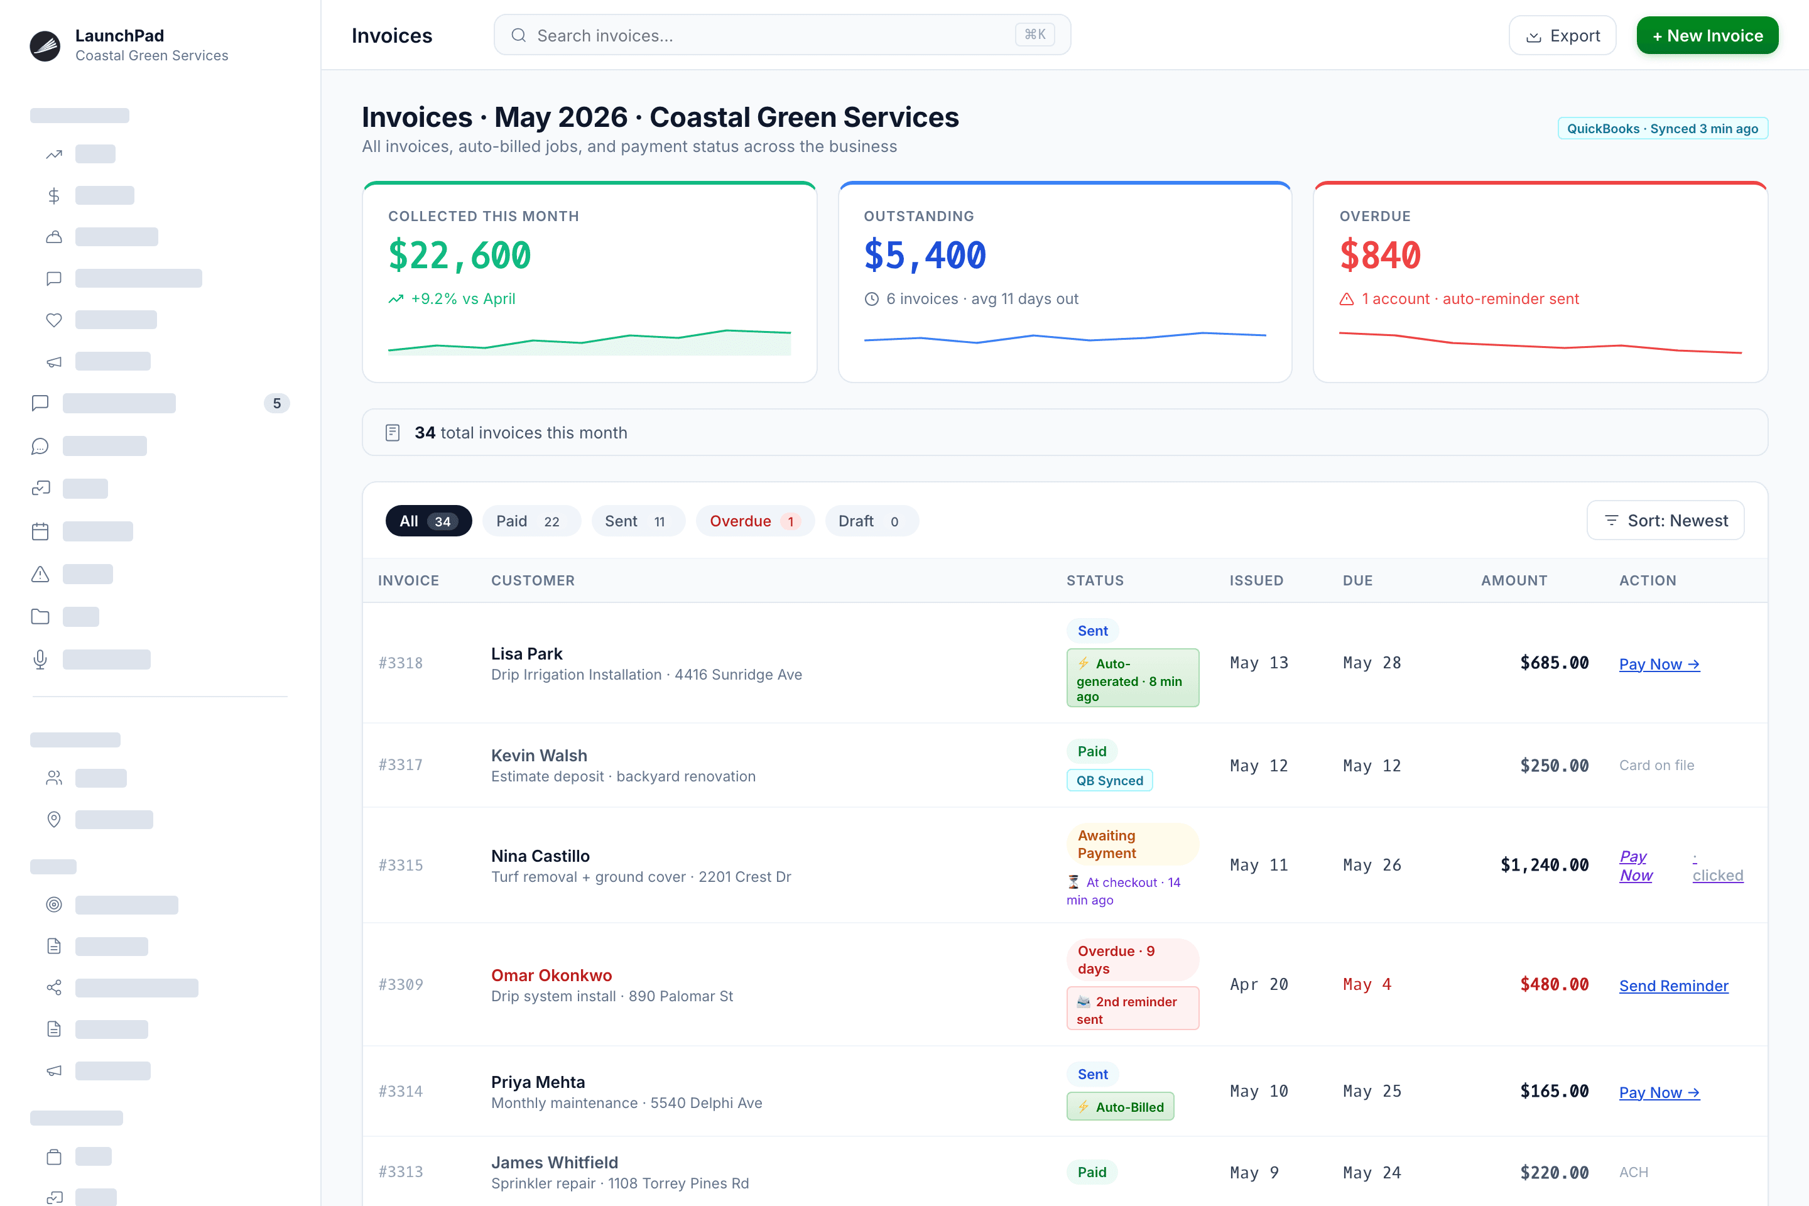Click the $1,240.00 amount
The width and height of the screenshot is (1809, 1206).
tap(1545, 866)
